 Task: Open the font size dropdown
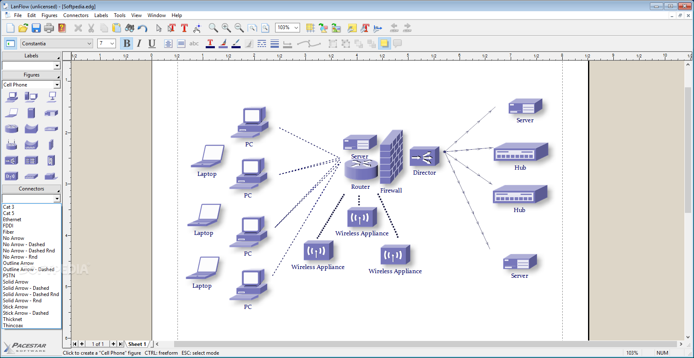(112, 43)
